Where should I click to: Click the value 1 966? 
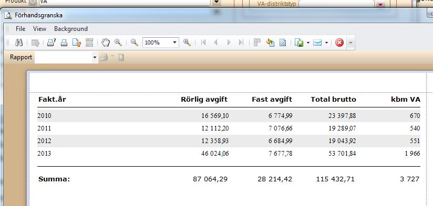pyautogui.click(x=413, y=154)
